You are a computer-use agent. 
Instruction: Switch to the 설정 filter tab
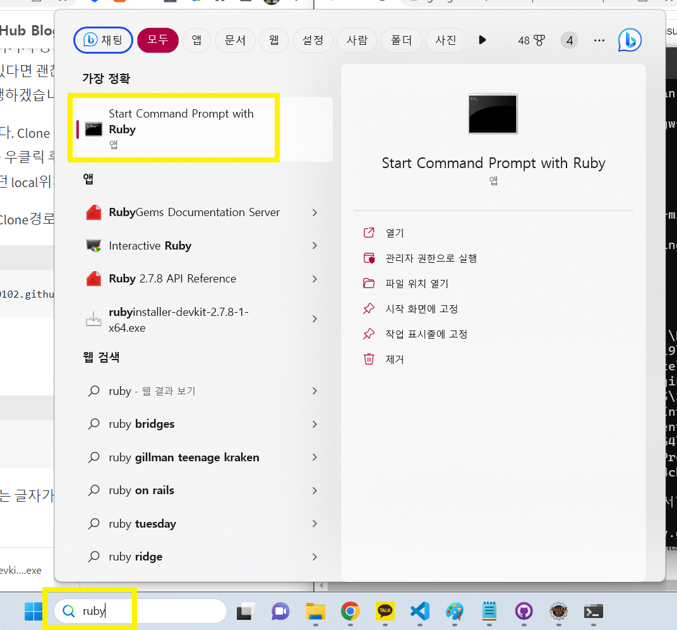tap(313, 40)
